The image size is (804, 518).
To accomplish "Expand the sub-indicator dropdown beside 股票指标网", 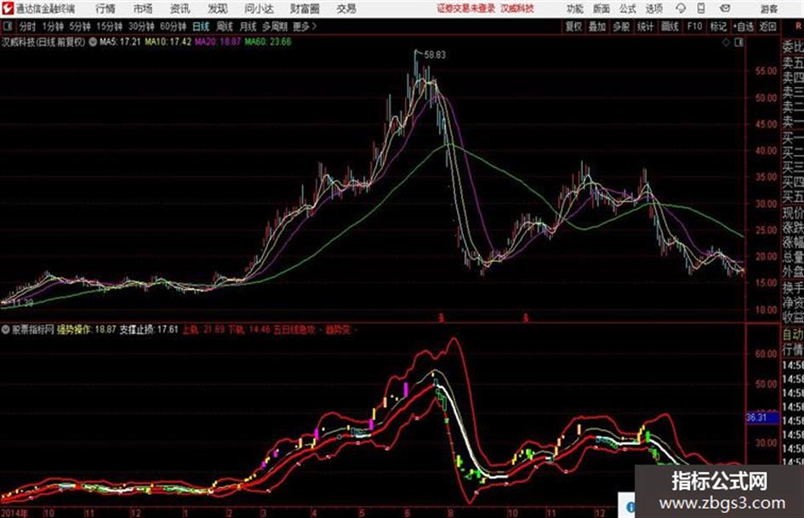I will tap(6, 329).
